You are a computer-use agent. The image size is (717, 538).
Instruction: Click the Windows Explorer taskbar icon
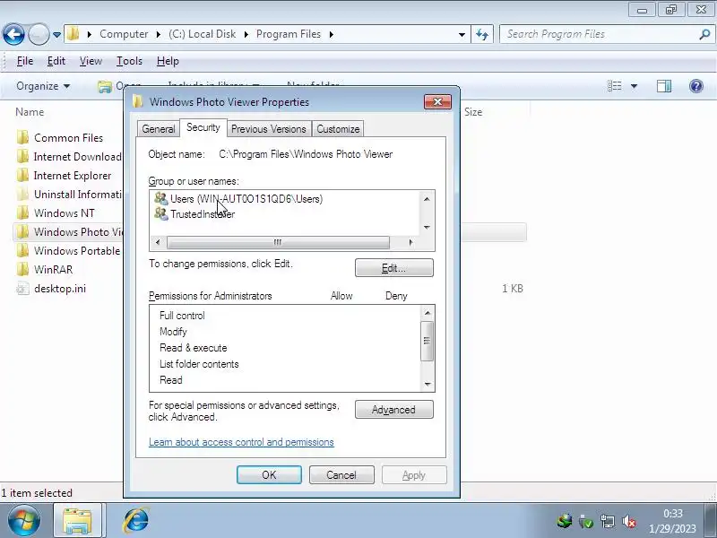tap(77, 521)
